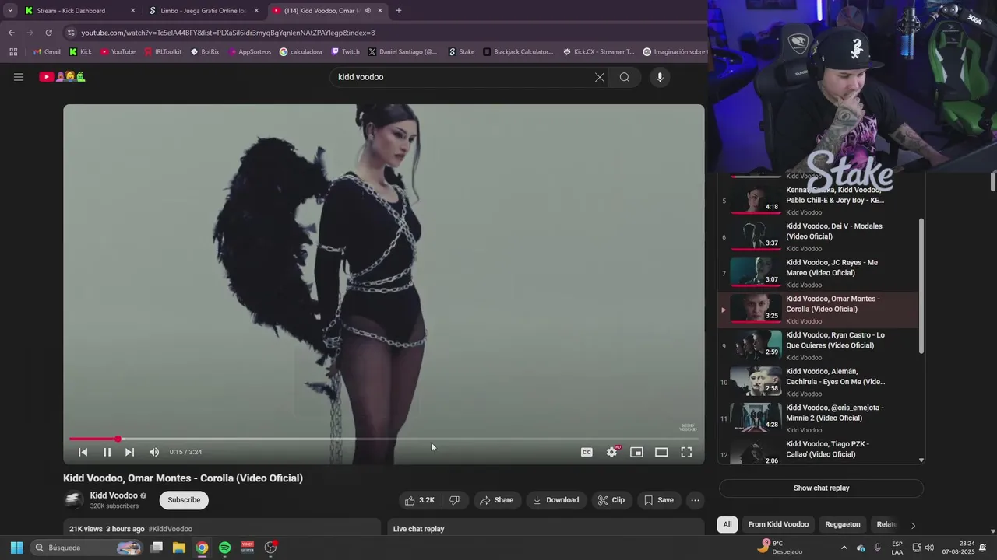Open the Kick bookmark
This screenshot has width=997, height=560.
(x=80, y=52)
